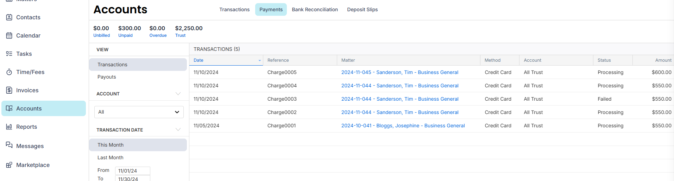Open Calendar via its sidebar icon
The image size is (674, 181).
point(9,35)
